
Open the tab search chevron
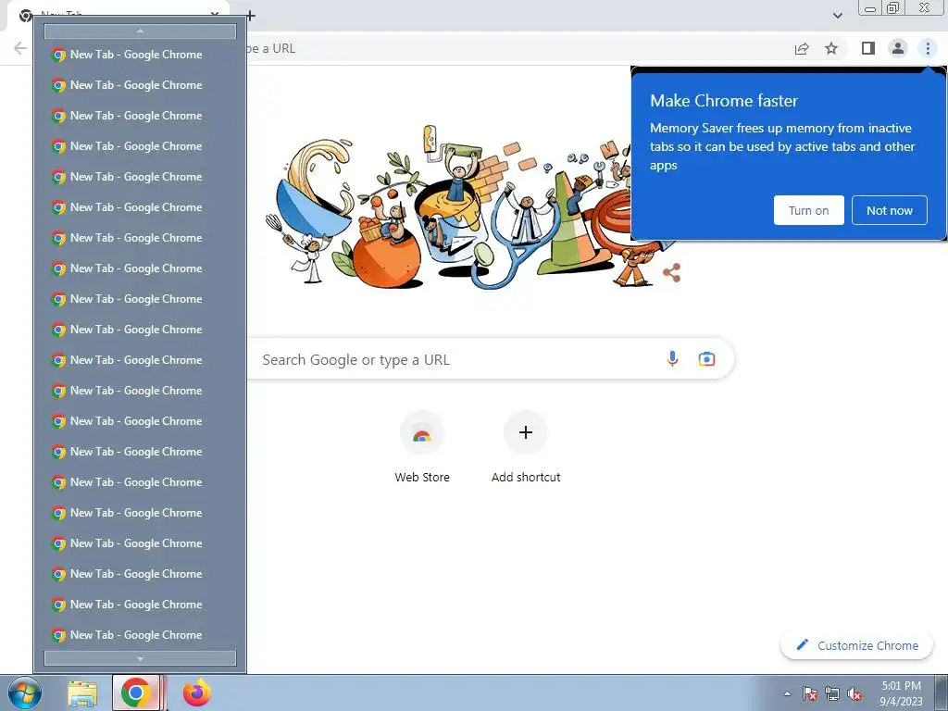(837, 16)
